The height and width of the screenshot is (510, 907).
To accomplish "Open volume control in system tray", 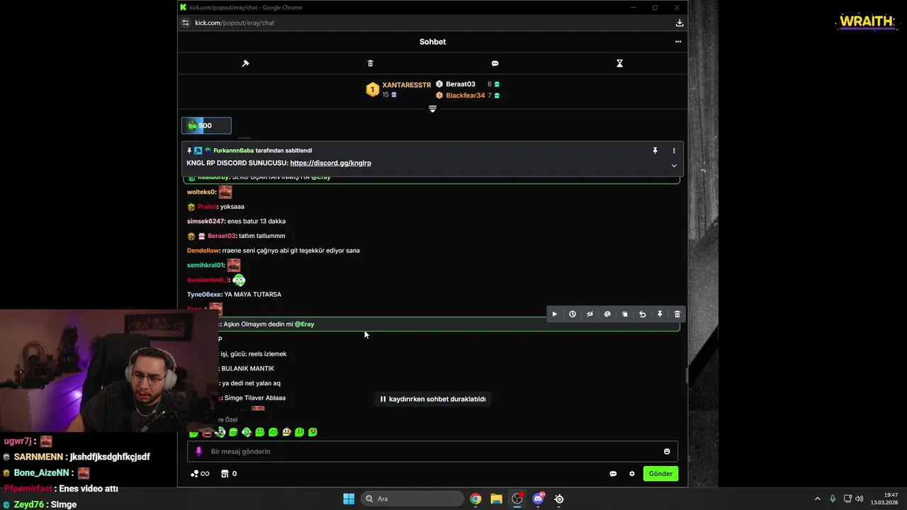I will [859, 499].
